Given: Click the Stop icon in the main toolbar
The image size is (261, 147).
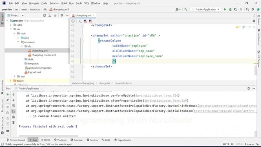Looking at the screenshot, I should pos(241,9).
